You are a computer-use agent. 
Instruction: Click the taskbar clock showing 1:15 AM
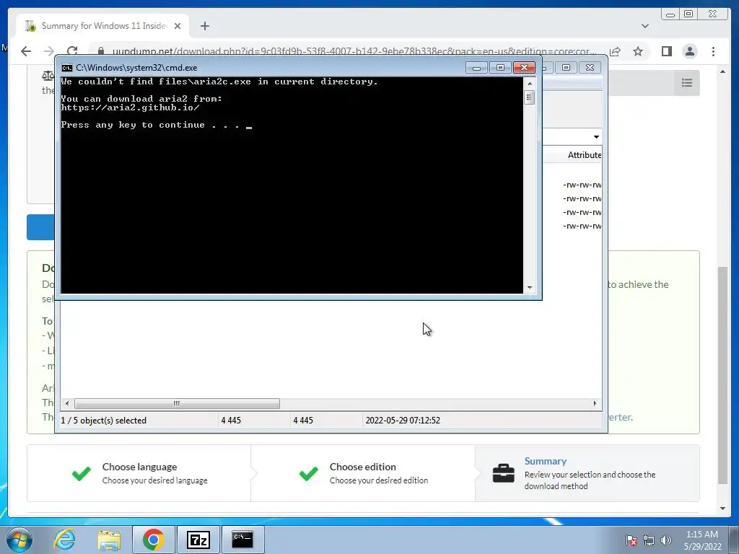[x=702, y=540]
